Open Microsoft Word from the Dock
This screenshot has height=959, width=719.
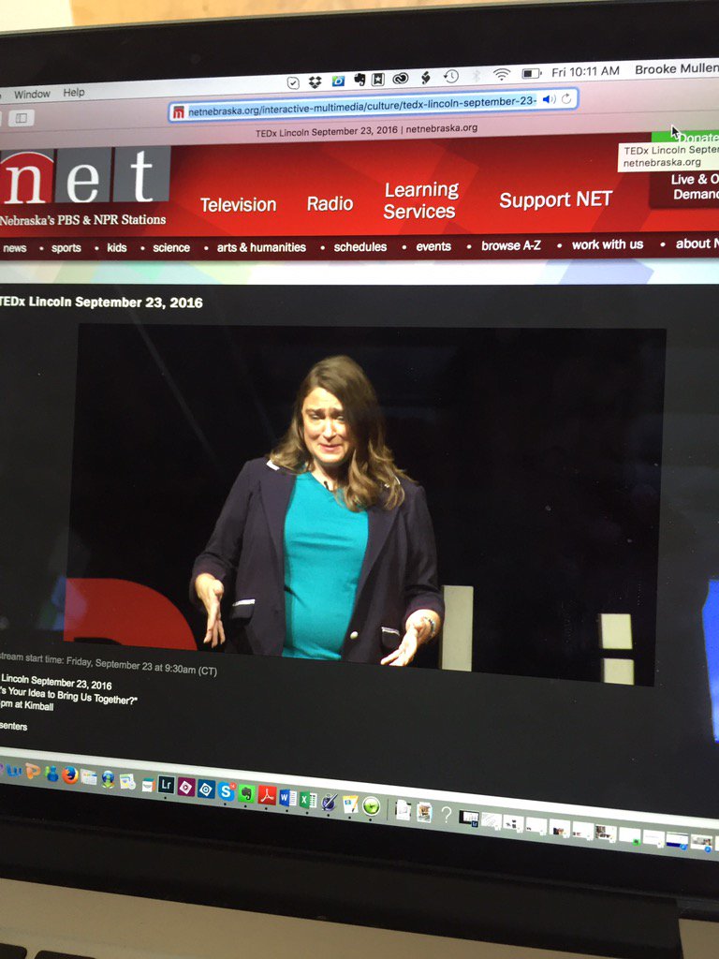(287, 798)
